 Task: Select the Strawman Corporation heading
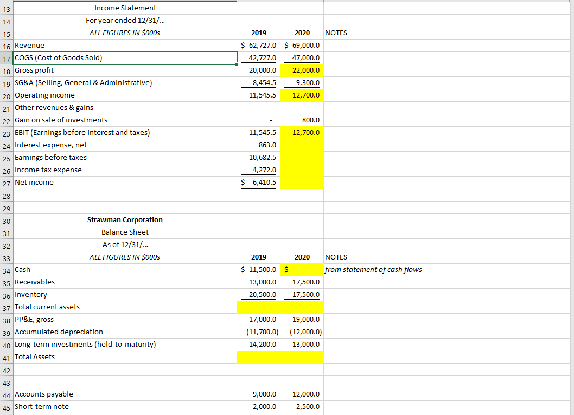125,219
